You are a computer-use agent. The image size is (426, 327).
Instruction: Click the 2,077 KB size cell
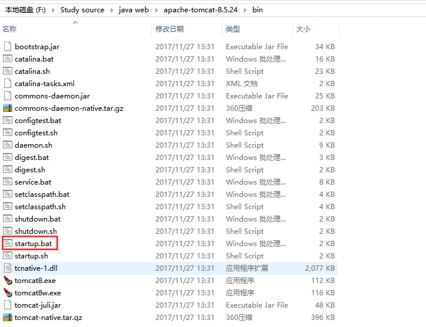tap(320, 268)
